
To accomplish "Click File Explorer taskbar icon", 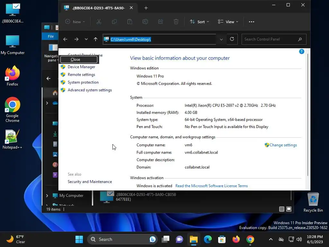I will (194, 239).
